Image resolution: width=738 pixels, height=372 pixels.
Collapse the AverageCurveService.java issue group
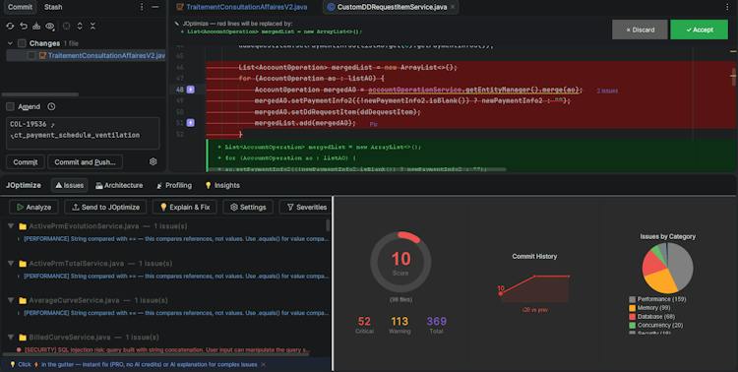tap(11, 300)
